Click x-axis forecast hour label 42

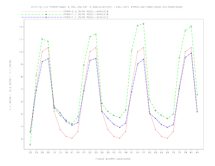[114, 152]
